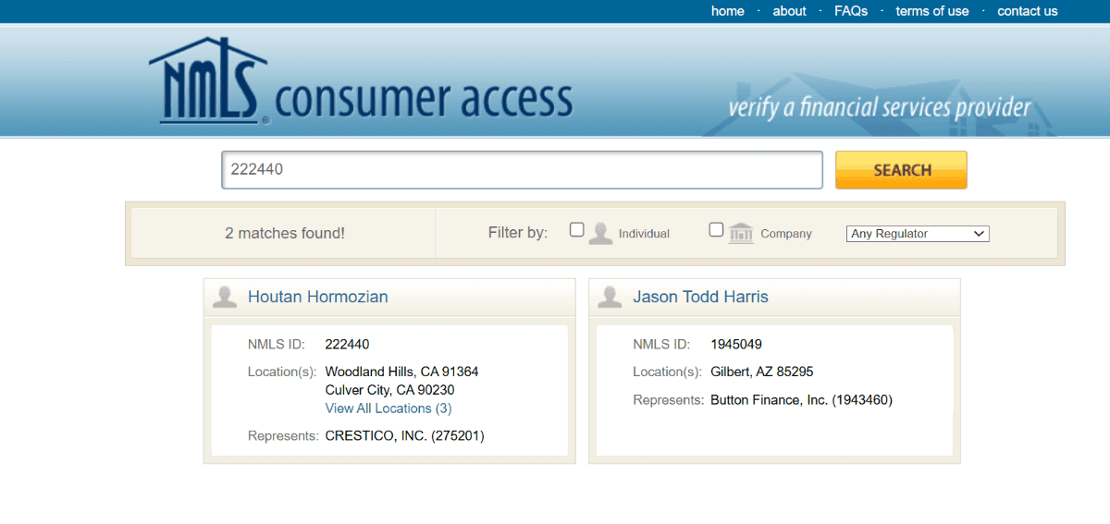Screen dimensions: 1110x524
Task: Enable the Individual filter checkbox
Action: pos(576,230)
